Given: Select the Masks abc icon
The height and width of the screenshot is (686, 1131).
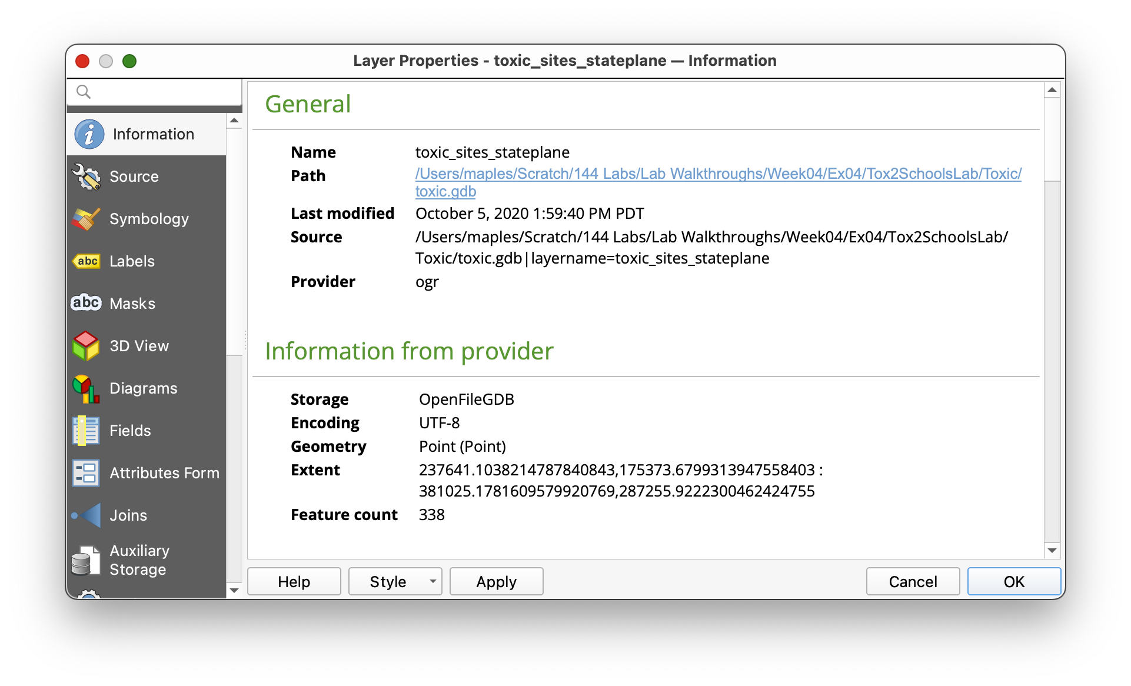Looking at the screenshot, I should click(x=87, y=303).
